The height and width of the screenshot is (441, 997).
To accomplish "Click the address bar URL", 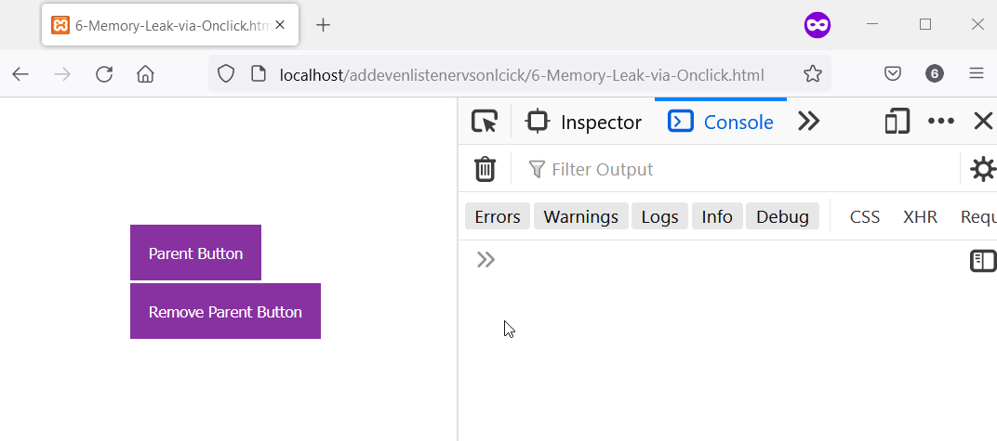I will click(x=522, y=75).
